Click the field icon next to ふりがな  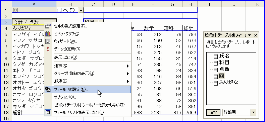coord(216,83)
